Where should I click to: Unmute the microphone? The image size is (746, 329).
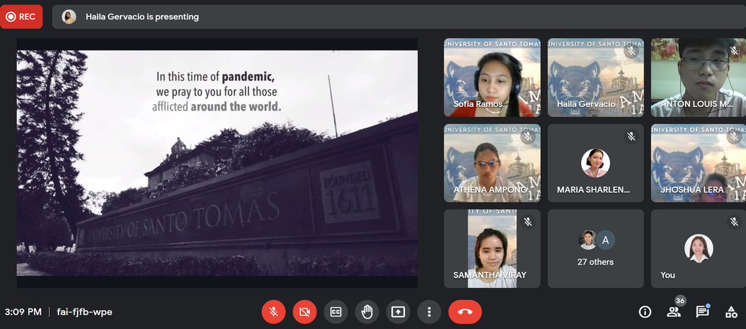[x=274, y=312]
